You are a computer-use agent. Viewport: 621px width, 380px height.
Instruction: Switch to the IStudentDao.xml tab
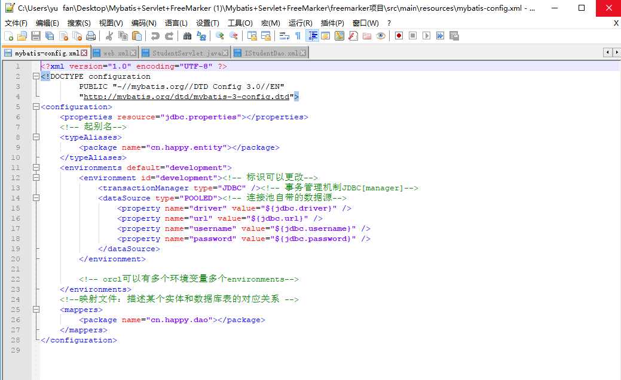[271, 53]
